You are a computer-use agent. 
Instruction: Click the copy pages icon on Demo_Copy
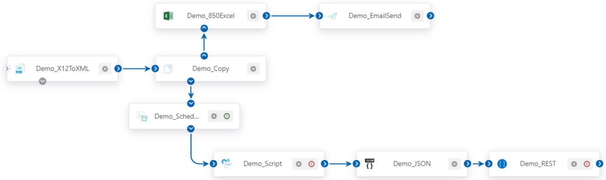click(x=168, y=69)
